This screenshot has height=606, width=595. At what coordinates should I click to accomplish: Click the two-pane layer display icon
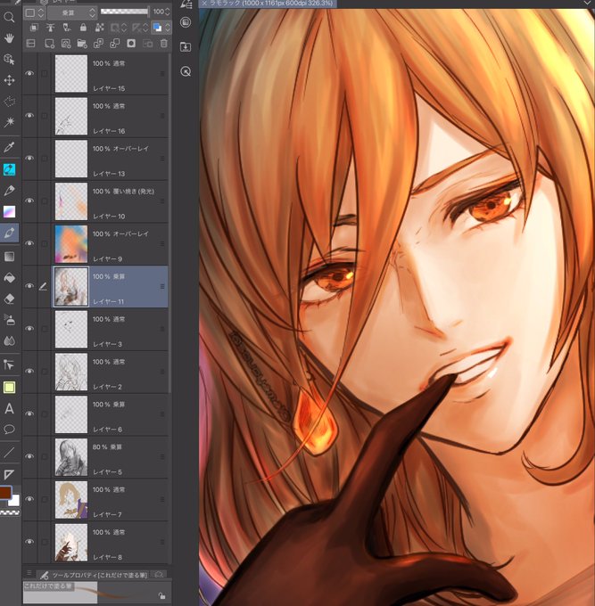point(30,44)
